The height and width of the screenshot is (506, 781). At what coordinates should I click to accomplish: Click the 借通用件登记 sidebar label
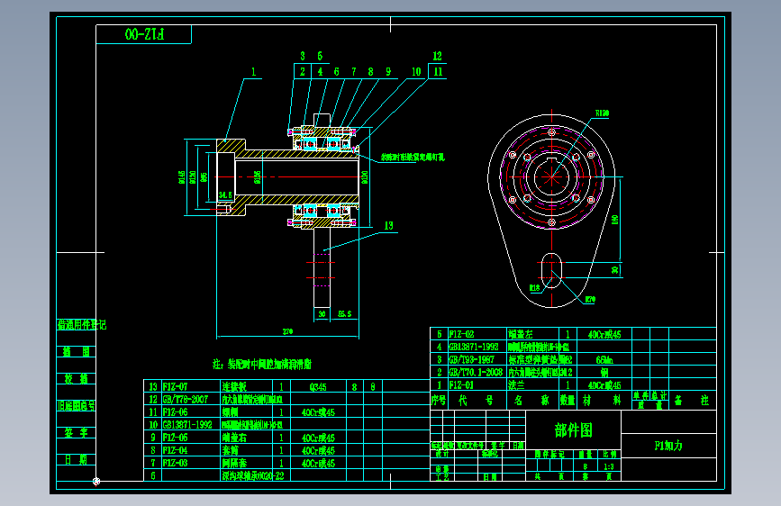(x=82, y=325)
